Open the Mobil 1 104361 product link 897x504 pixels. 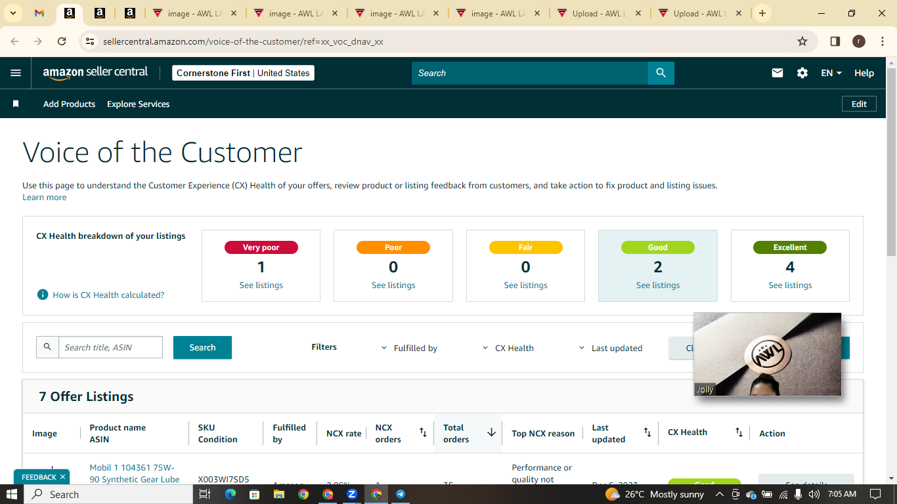[x=135, y=474]
